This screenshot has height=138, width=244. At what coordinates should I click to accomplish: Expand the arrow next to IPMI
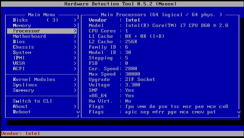[x=75, y=58]
